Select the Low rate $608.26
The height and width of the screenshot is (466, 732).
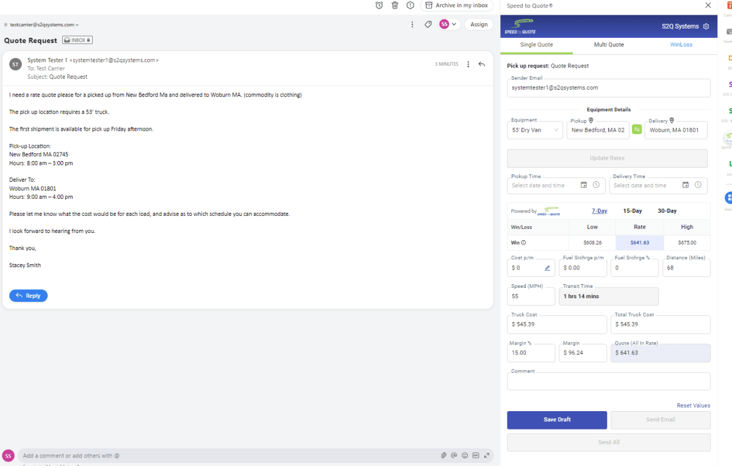[592, 243]
